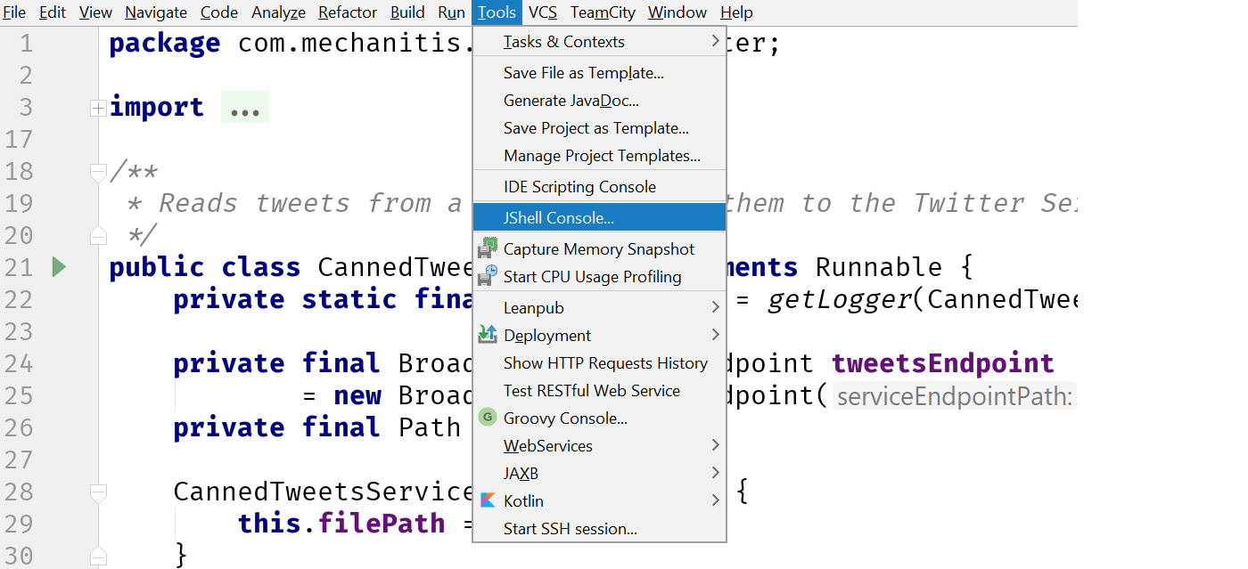Expand the WebServices submenu

click(x=715, y=445)
